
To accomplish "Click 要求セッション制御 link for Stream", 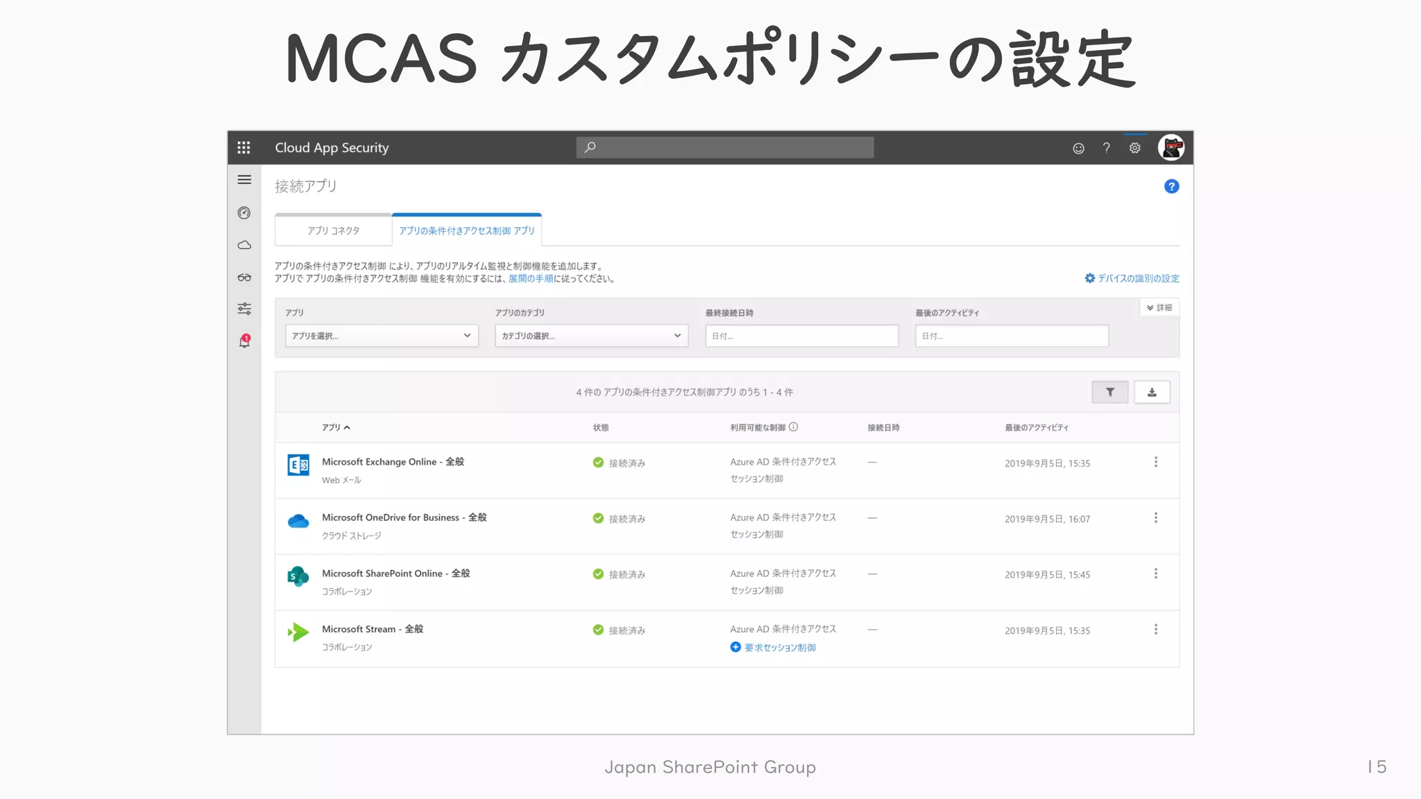I will [773, 647].
